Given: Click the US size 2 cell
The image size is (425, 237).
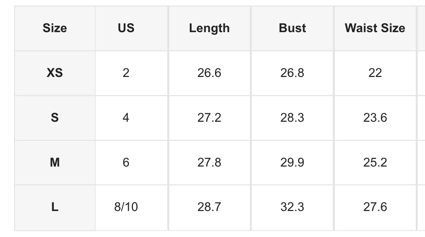Looking at the screenshot, I should [126, 73].
